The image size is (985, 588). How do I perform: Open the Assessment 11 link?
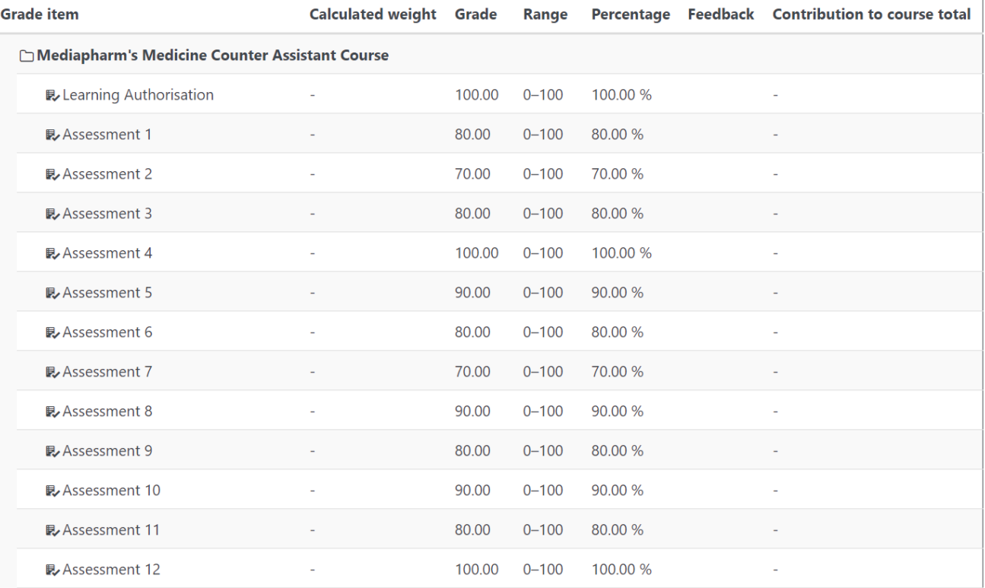click(111, 530)
